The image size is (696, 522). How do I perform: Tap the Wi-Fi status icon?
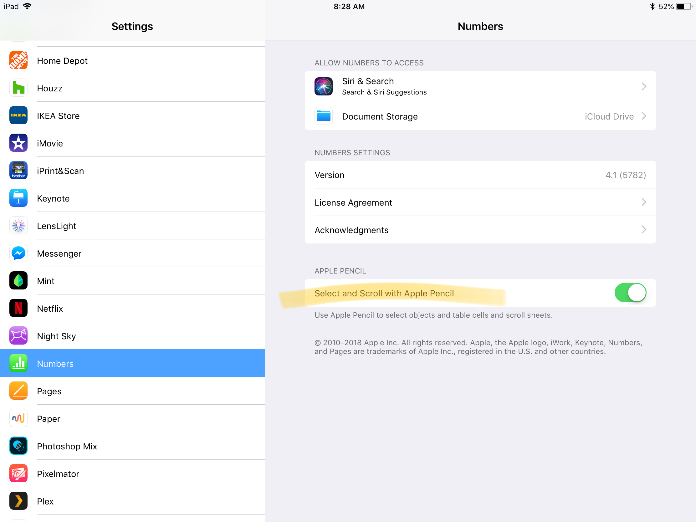coord(27,6)
